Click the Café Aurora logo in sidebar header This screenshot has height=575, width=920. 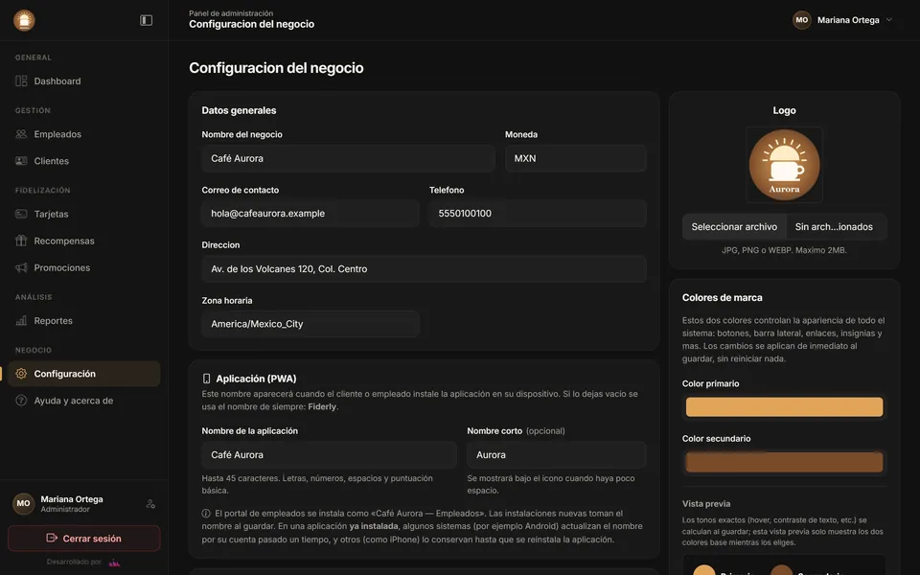point(24,20)
